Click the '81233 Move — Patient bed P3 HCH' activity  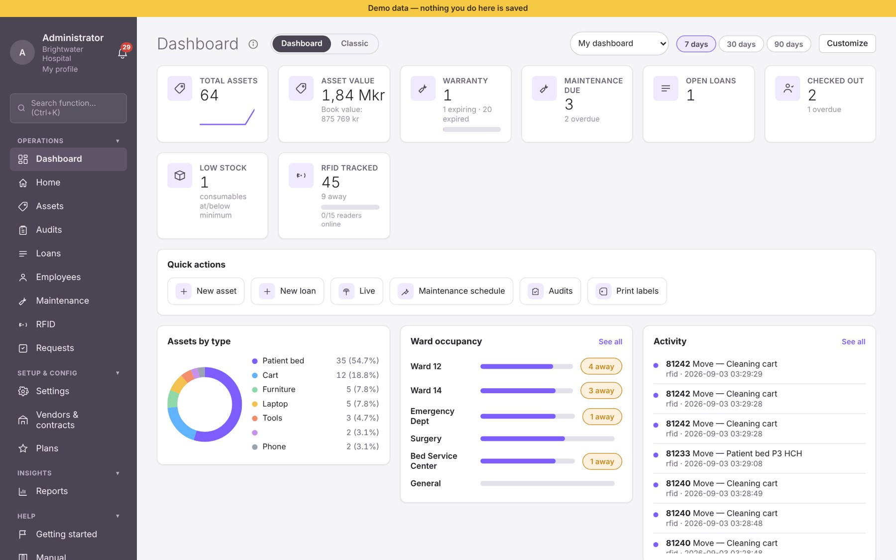coord(759,458)
